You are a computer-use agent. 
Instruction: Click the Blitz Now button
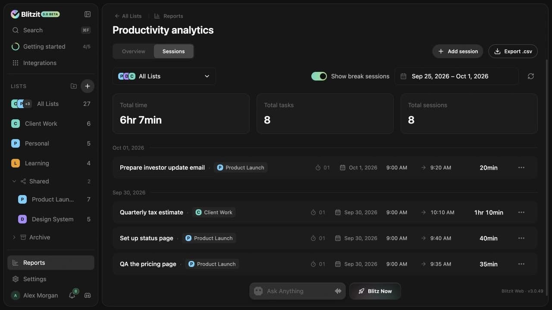pyautogui.click(x=375, y=291)
